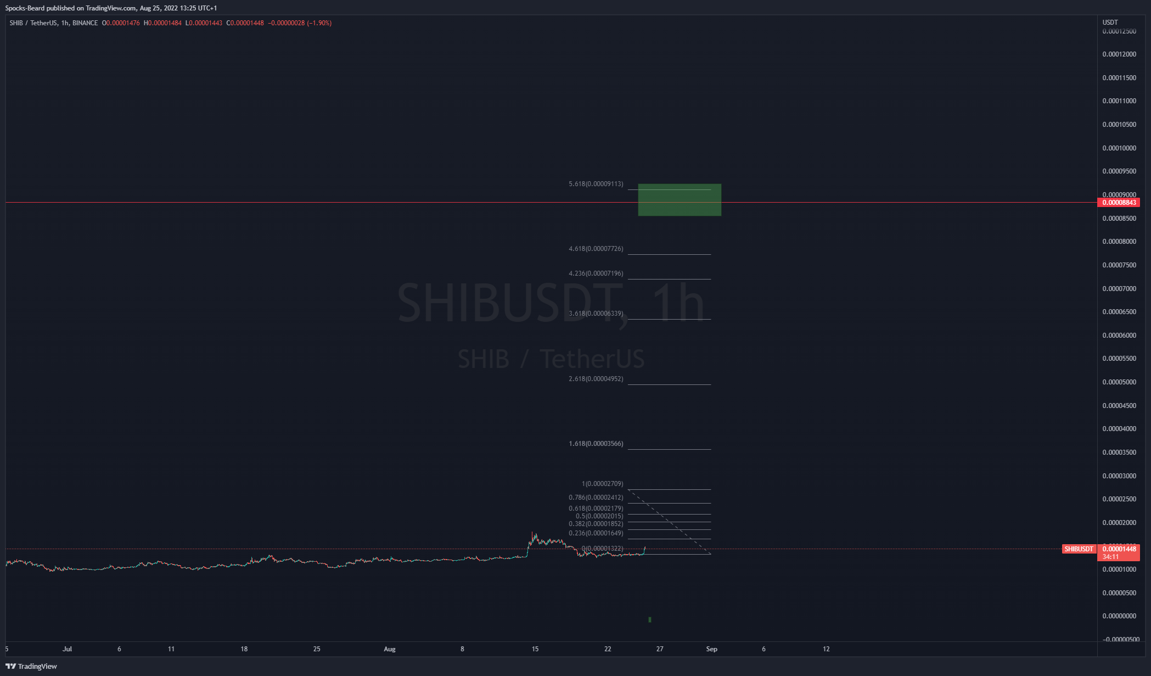Click the low value L0.00001443
1151x676 pixels.
click(204, 23)
